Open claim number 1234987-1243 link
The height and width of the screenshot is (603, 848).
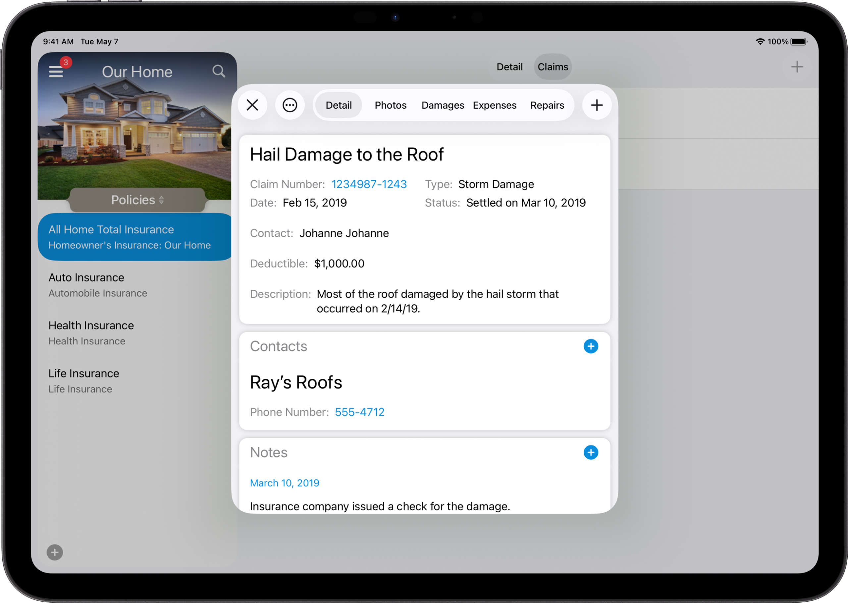tap(368, 184)
